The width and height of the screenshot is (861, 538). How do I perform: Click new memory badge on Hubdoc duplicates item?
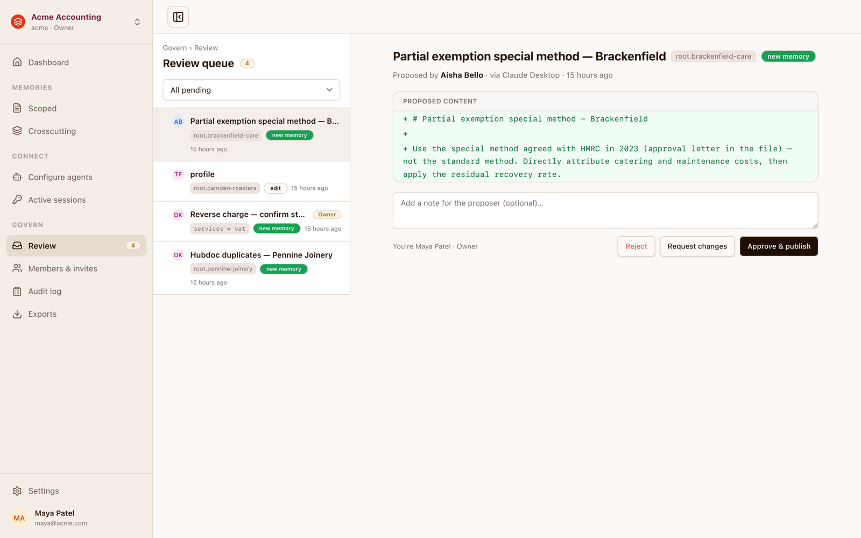click(x=284, y=269)
